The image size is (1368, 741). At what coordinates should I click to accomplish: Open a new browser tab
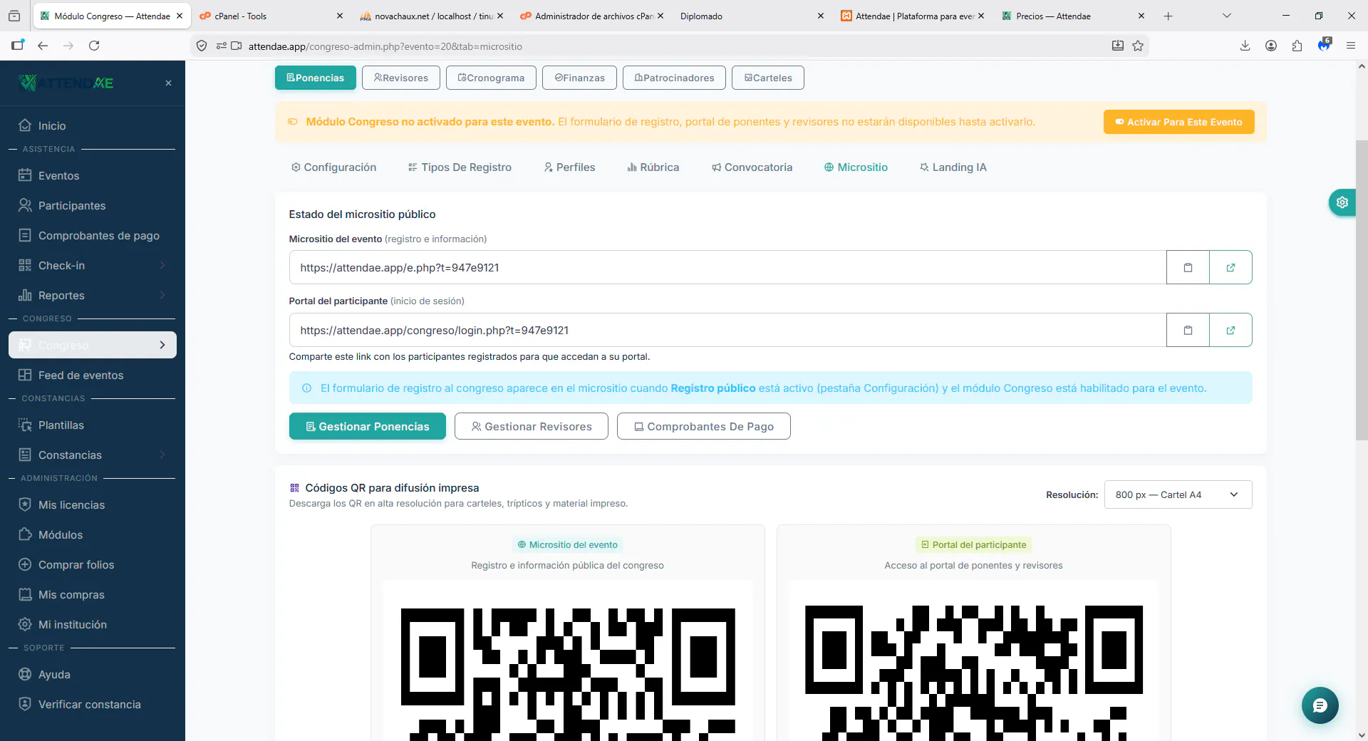click(x=1168, y=16)
